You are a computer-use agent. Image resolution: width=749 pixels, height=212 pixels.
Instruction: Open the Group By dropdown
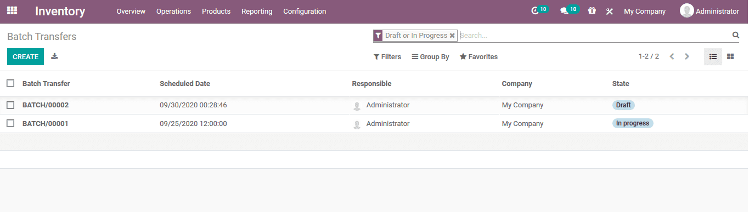[431, 57]
